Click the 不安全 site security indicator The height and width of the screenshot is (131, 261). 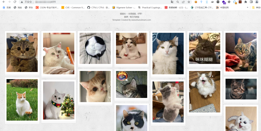click(x=27, y=2)
